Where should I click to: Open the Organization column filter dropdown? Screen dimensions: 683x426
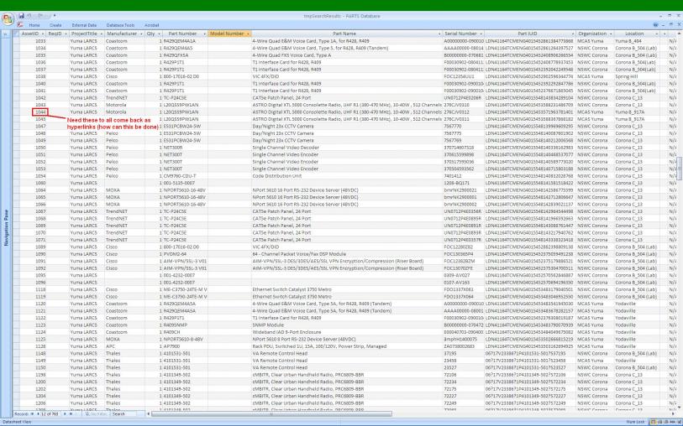[x=610, y=34]
